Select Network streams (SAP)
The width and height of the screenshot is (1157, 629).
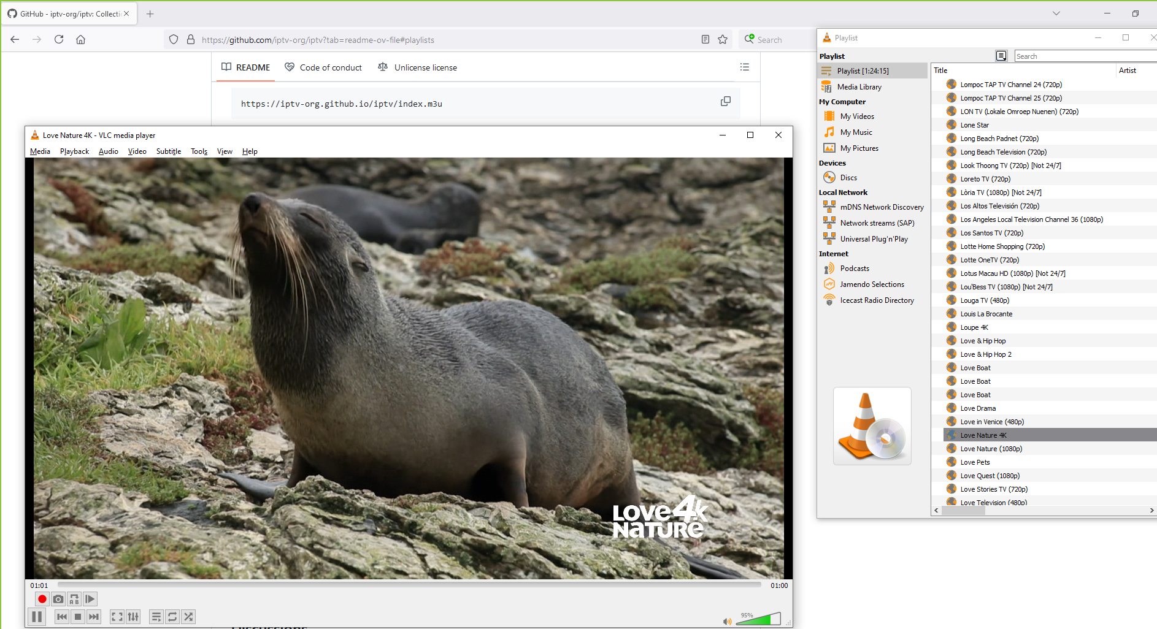coord(873,223)
